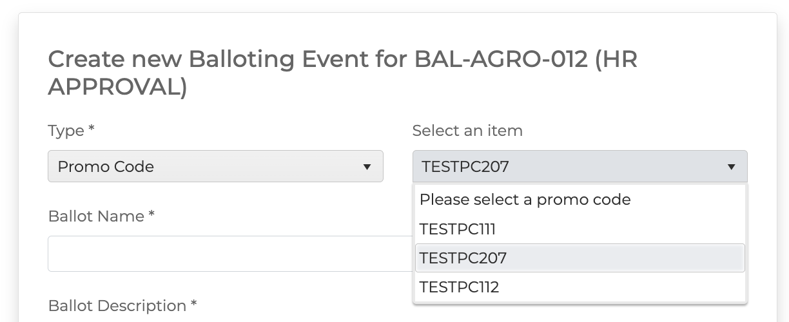This screenshot has width=789, height=322.
Task: Click the Type field label
Action: point(66,131)
